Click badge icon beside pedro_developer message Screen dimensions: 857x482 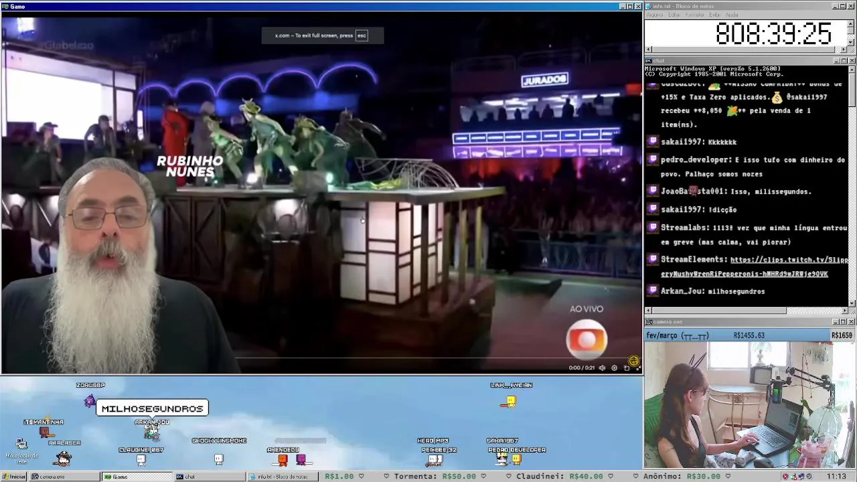pos(653,159)
